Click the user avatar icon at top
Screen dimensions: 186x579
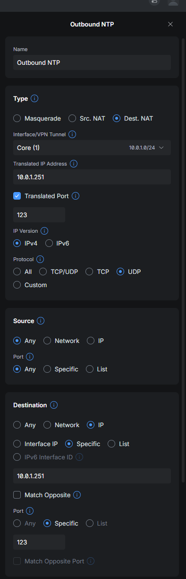pyautogui.click(x=173, y=2)
